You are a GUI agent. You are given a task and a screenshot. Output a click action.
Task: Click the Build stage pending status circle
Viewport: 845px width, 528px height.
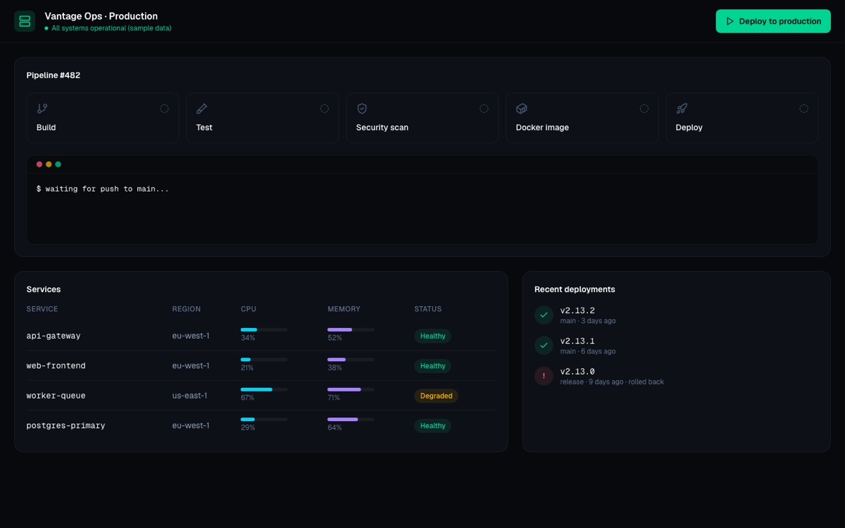point(164,108)
